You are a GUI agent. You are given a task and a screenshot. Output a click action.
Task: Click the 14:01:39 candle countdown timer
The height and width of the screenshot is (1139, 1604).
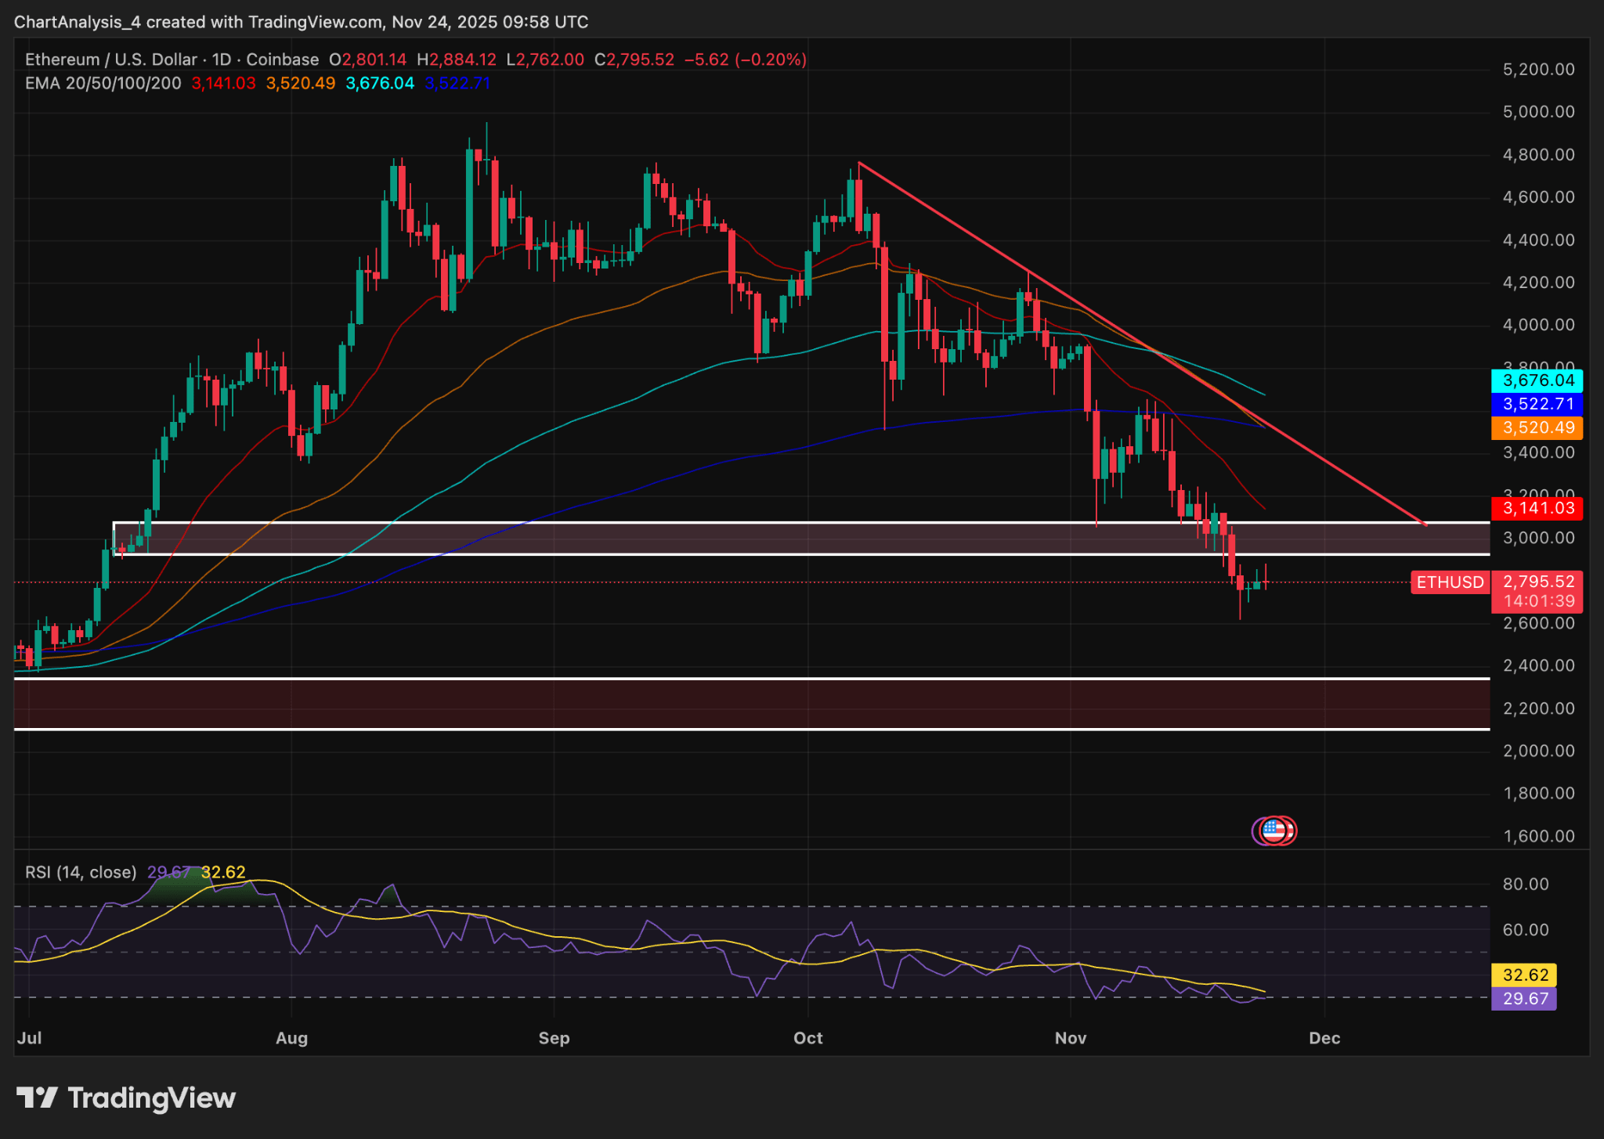pyautogui.click(x=1538, y=601)
